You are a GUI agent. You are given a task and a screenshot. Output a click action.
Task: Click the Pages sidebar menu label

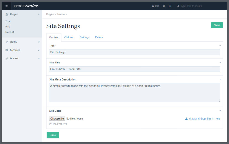[x=14, y=14]
